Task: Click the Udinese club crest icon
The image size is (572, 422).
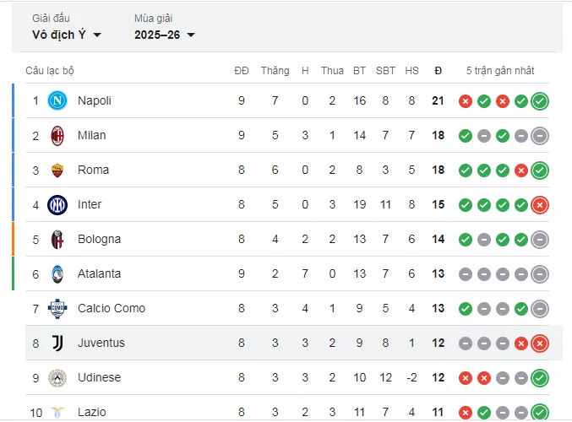Action: [57, 378]
